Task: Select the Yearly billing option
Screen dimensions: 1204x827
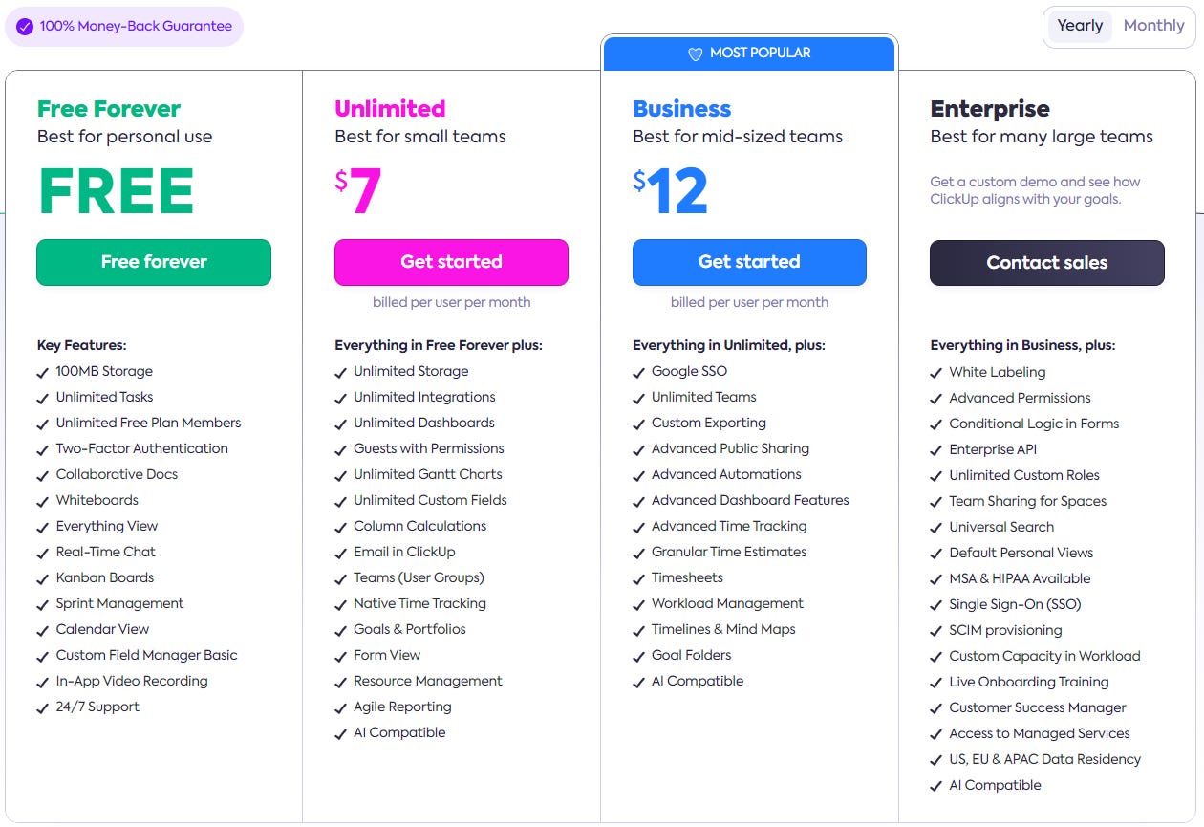Action: pyautogui.click(x=1080, y=26)
